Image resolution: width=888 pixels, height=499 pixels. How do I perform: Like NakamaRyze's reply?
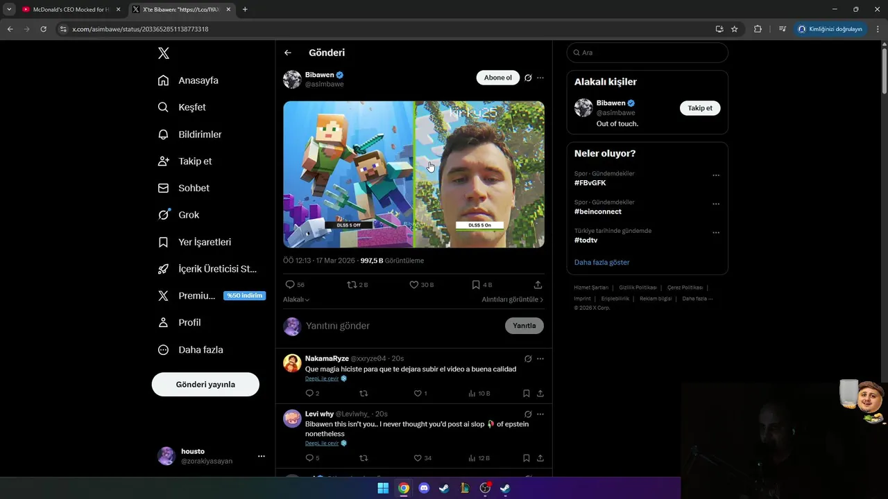point(418,393)
